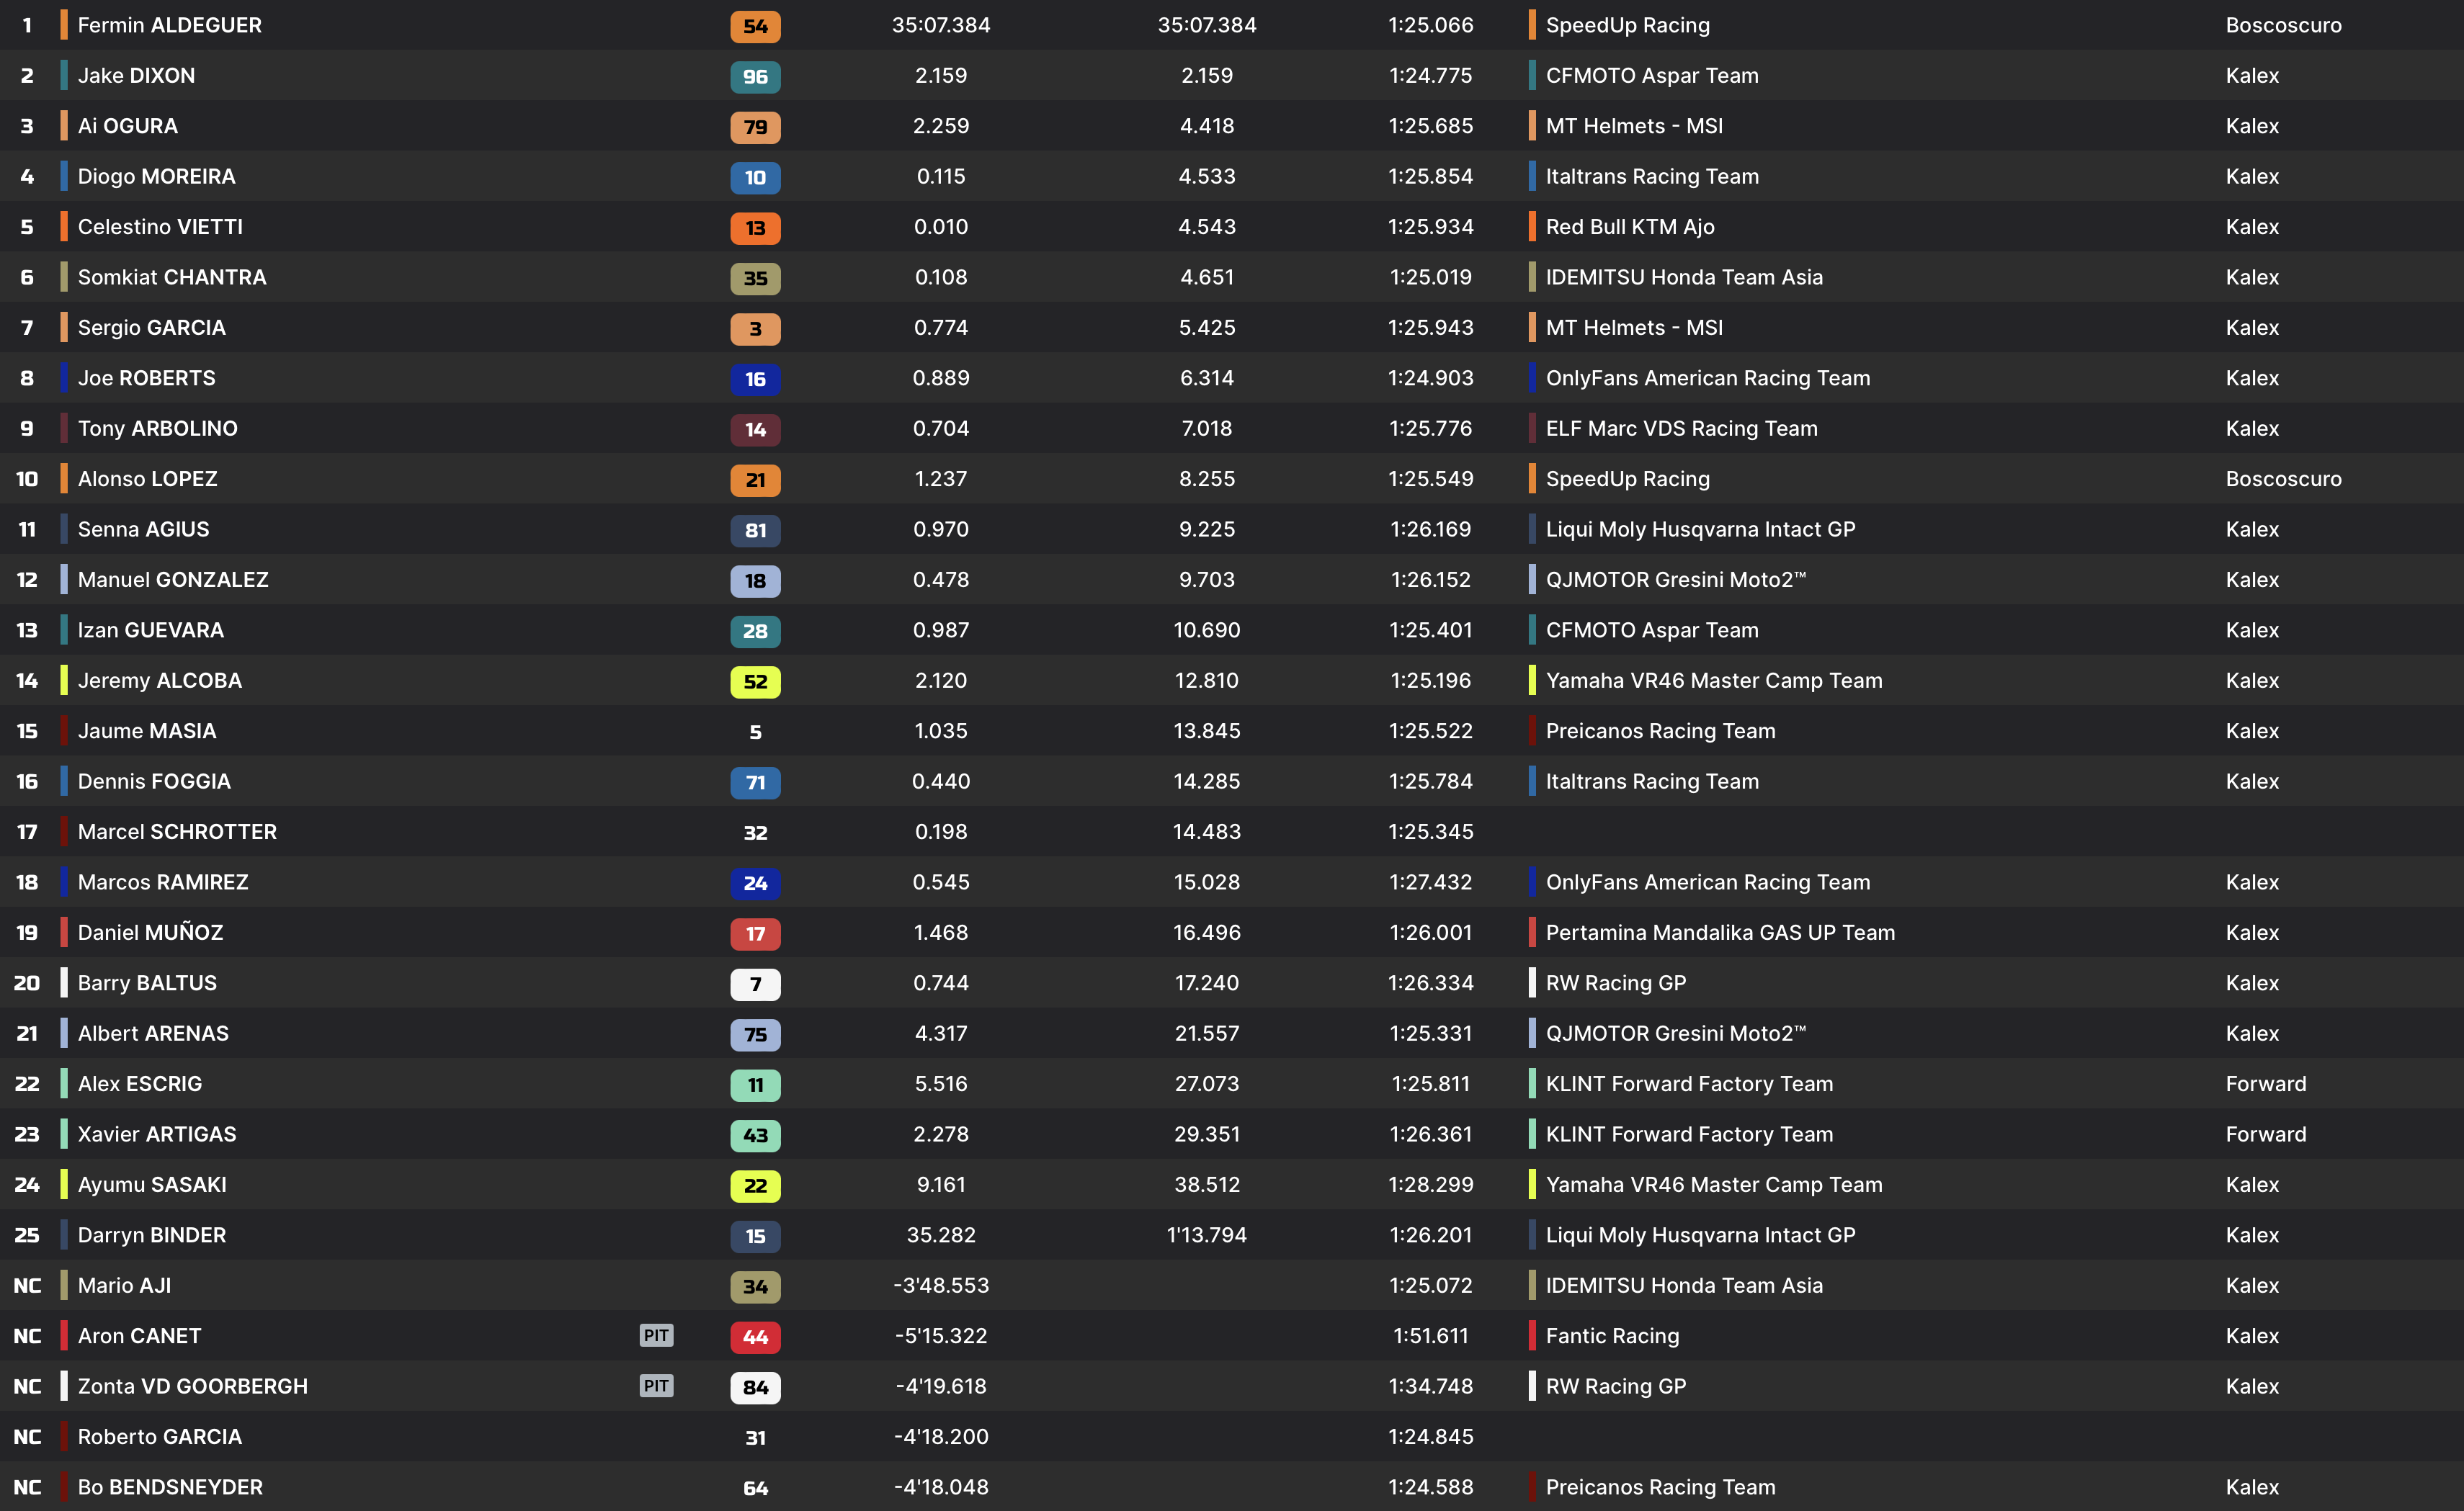This screenshot has width=2464, height=1511.
Task: Open the Fantic Racing team entry
Action: point(1612,1336)
